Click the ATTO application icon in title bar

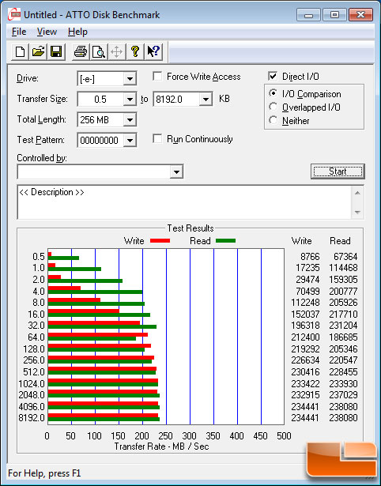tap(14, 14)
